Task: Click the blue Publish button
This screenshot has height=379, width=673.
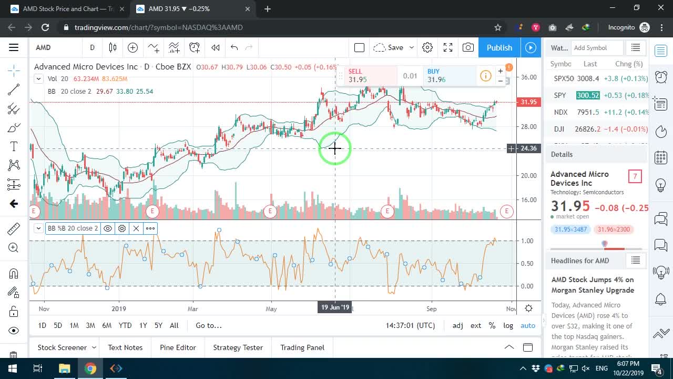Action: pos(499,47)
